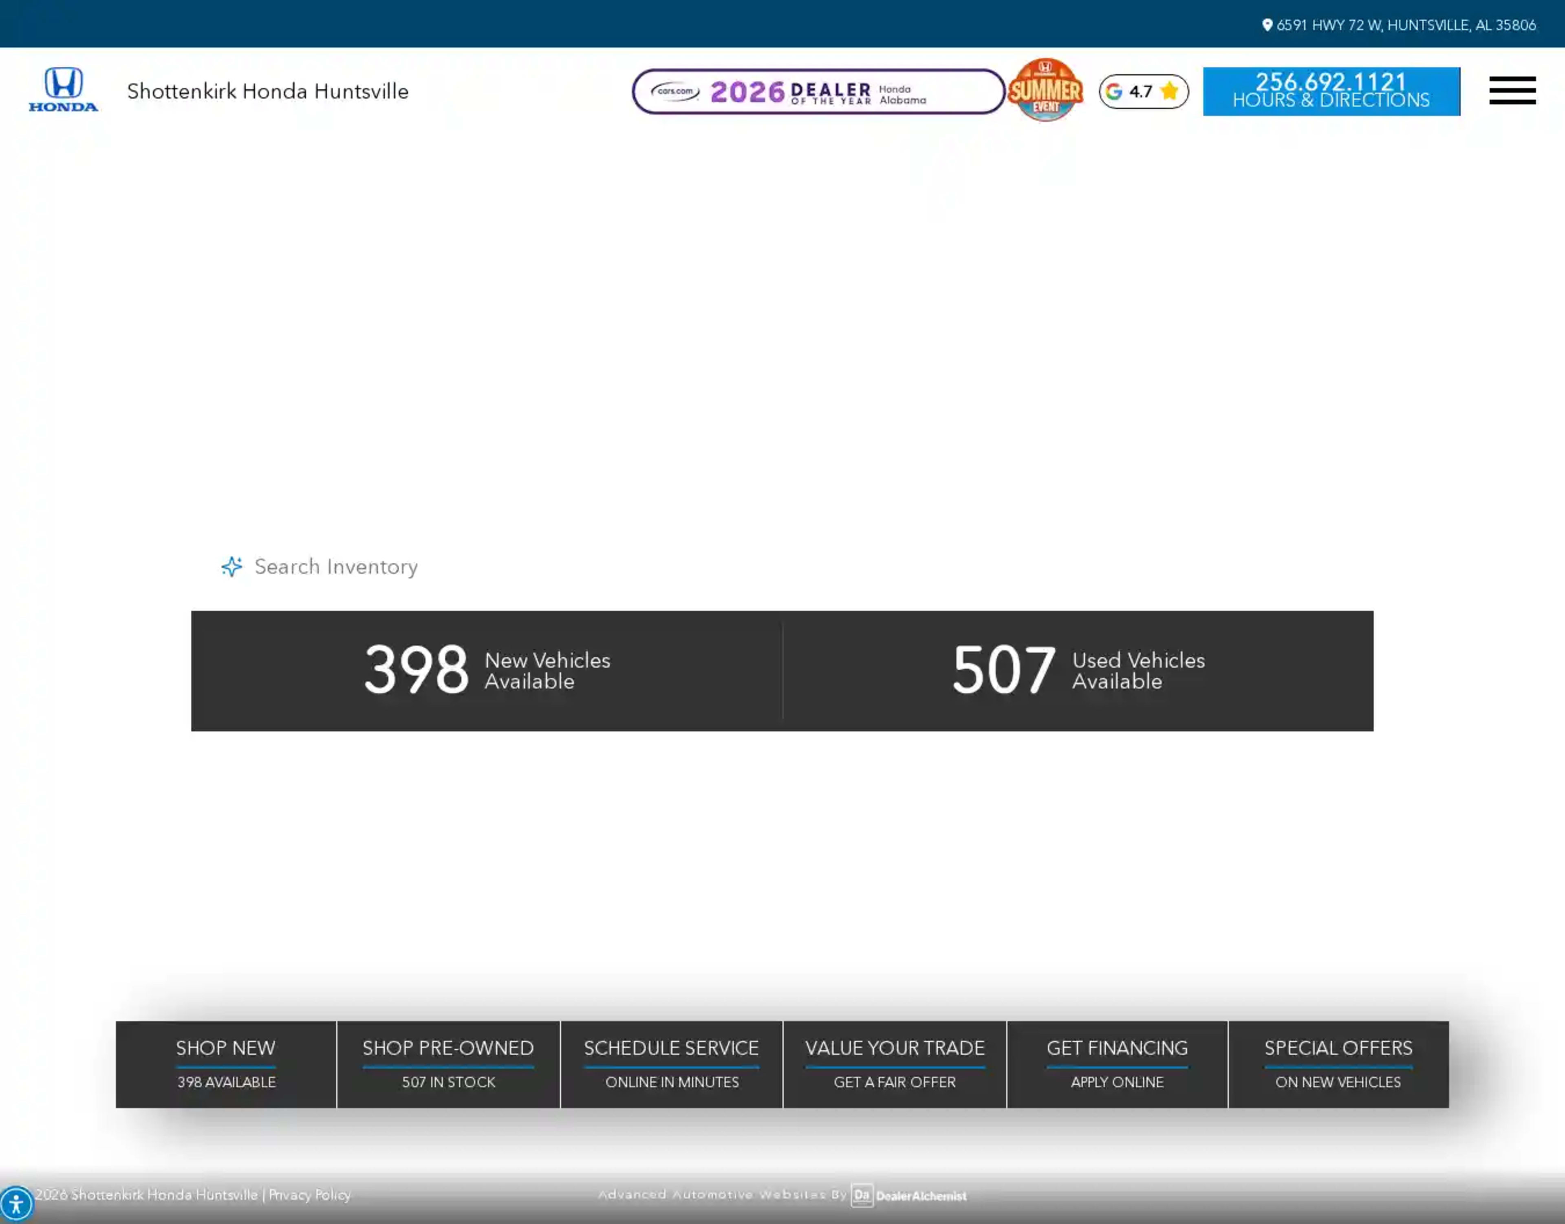Focus the Search Inventory field

coord(781,567)
